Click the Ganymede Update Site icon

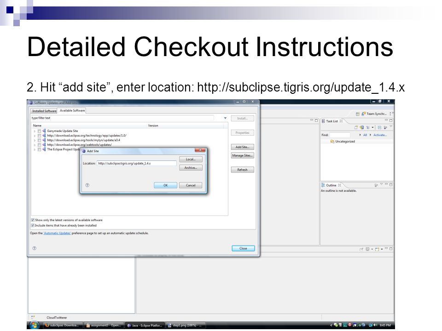pyautogui.click(x=44, y=131)
